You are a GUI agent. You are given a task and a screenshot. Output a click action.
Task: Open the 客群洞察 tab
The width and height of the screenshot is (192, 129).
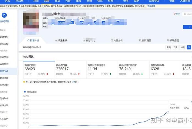point(145,40)
